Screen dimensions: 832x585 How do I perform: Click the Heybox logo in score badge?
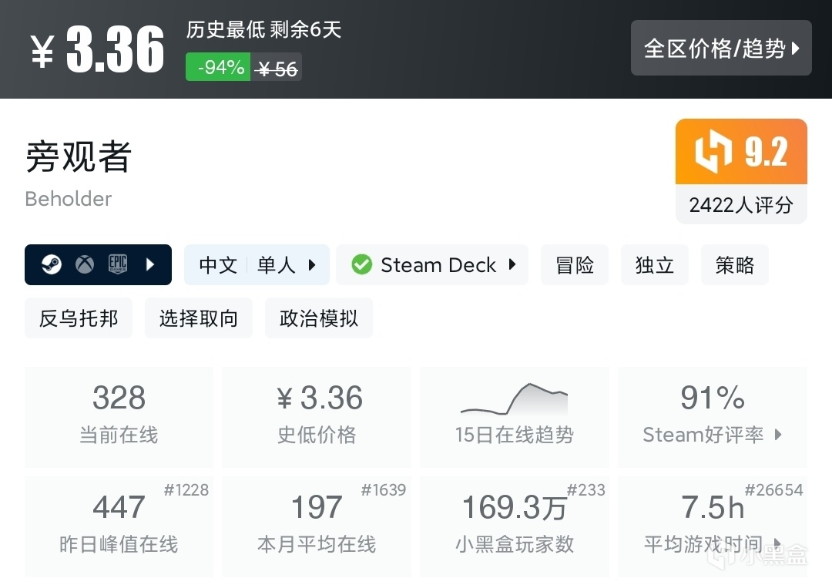714,153
